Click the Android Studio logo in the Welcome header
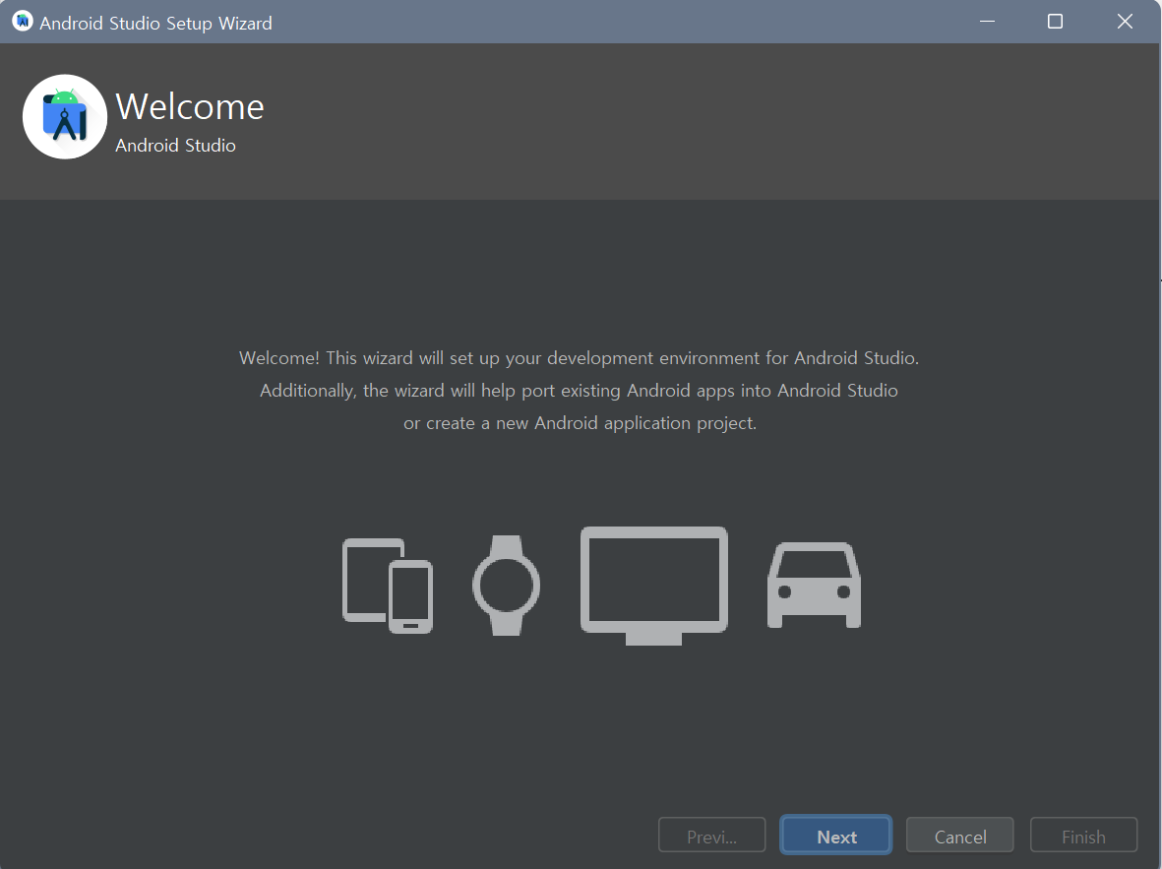Screen dimensions: 1162x869 (65, 116)
